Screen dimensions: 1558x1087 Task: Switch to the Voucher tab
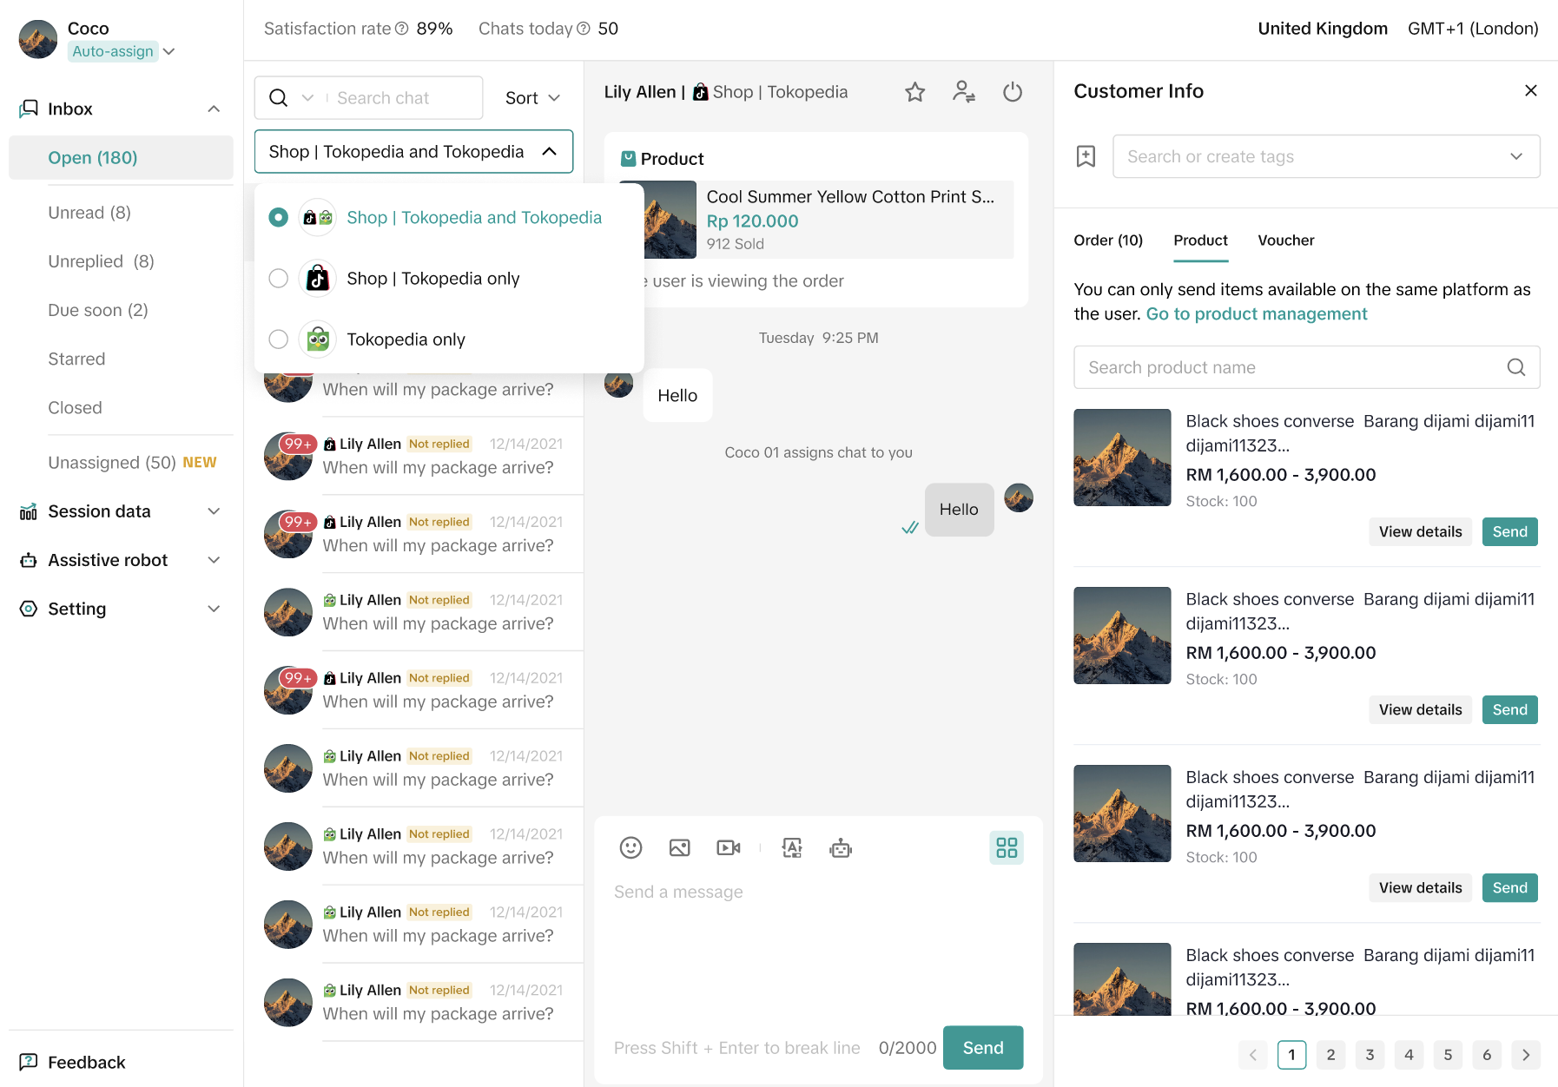(x=1285, y=240)
